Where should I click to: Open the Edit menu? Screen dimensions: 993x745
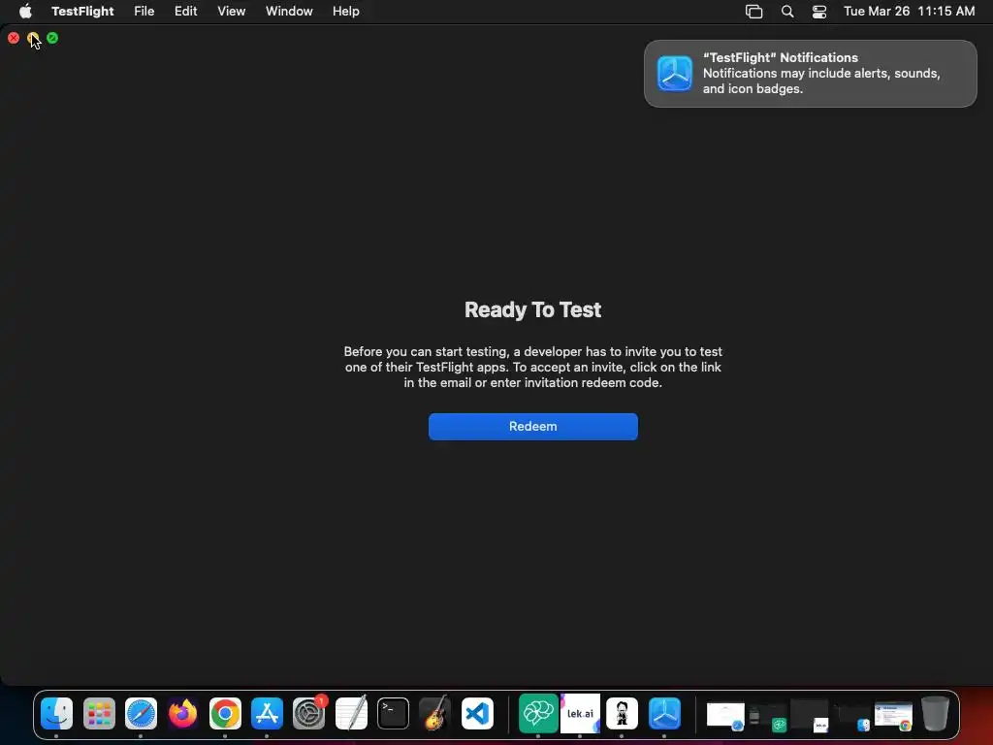pyautogui.click(x=185, y=11)
